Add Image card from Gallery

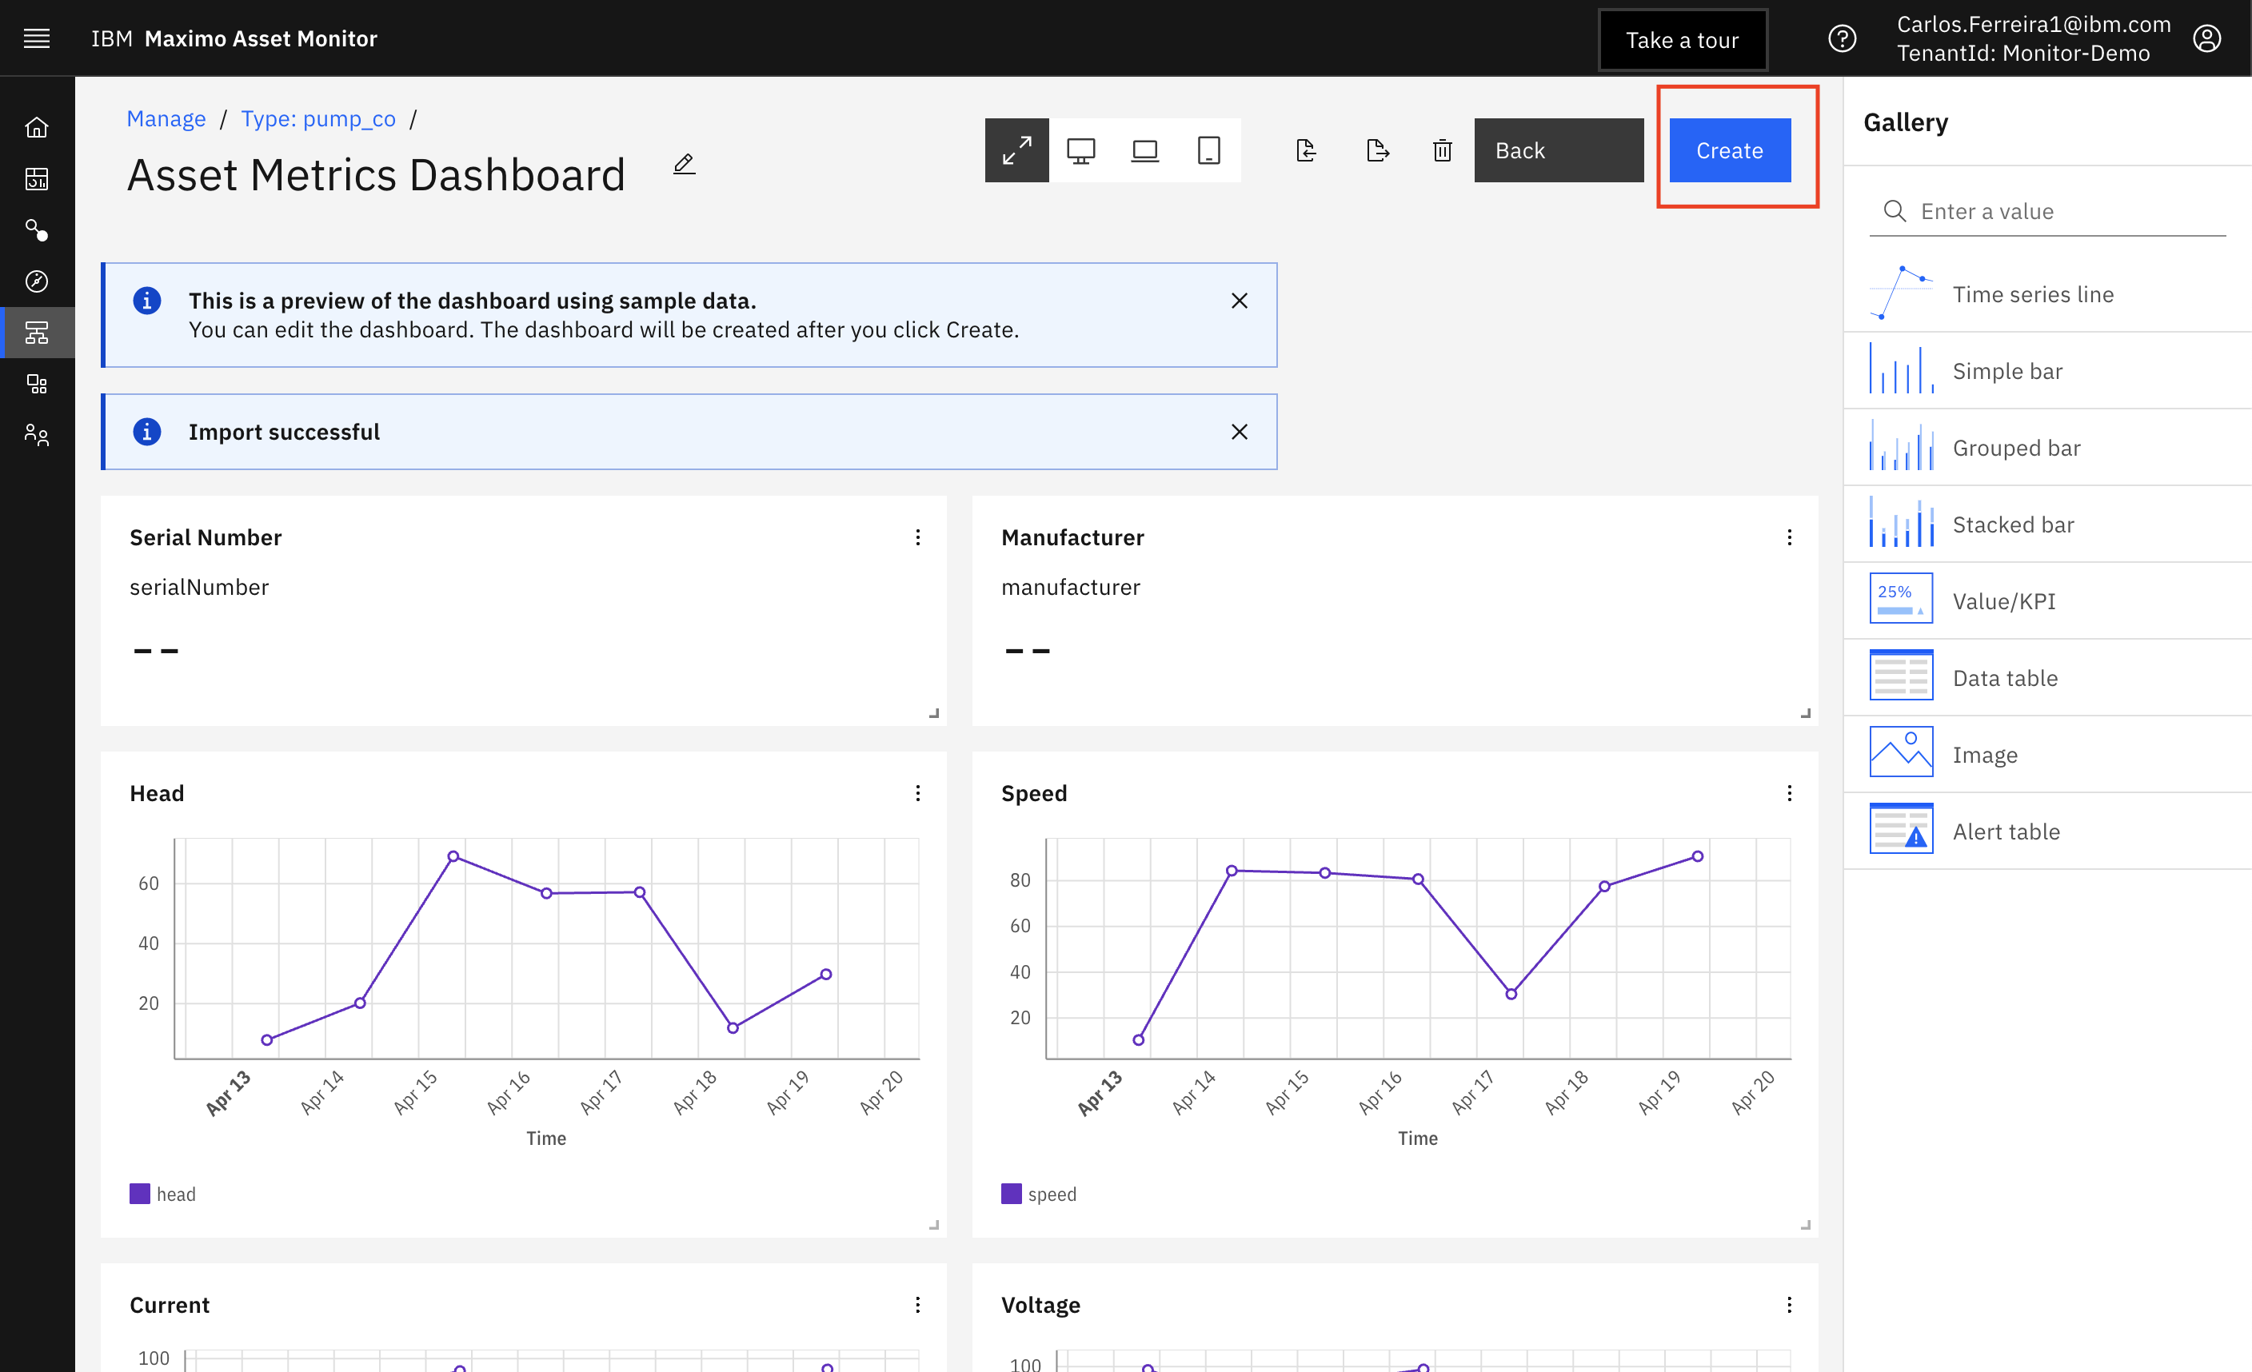click(2047, 755)
